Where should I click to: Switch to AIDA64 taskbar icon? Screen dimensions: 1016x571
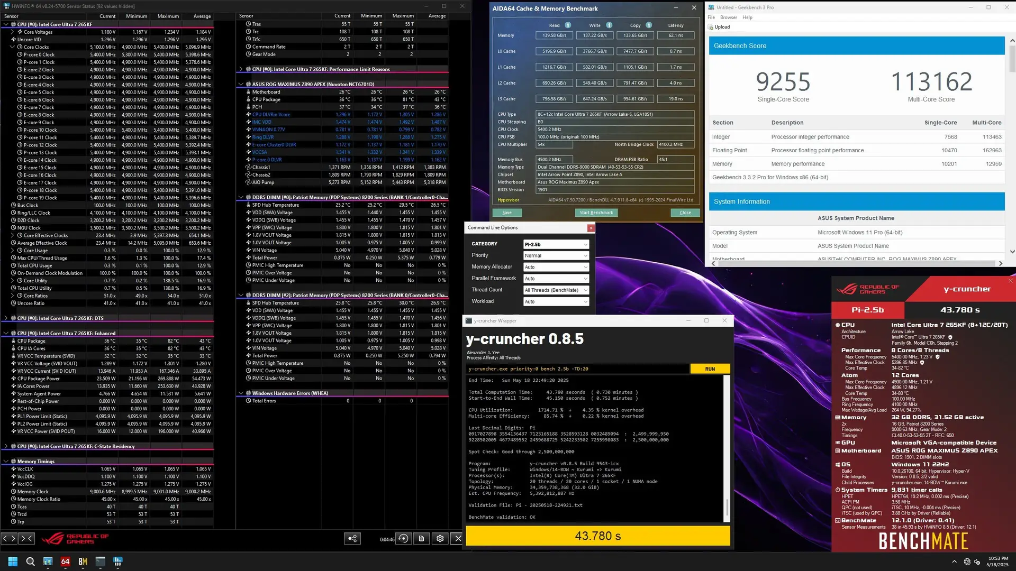(65, 561)
